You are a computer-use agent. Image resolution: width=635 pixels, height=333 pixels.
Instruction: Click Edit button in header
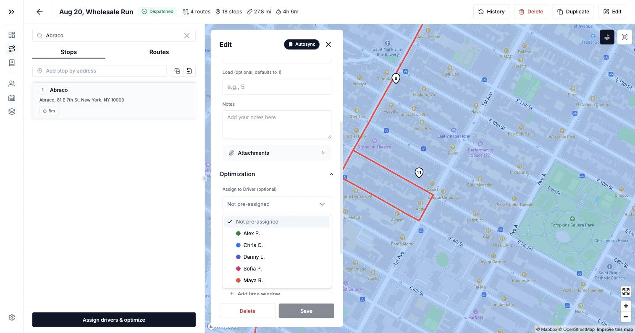[612, 12]
